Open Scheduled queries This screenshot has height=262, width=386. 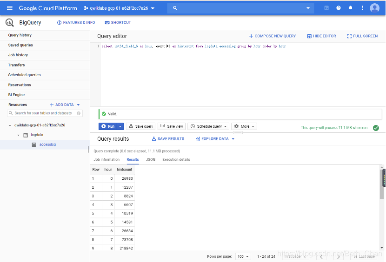pos(24,75)
